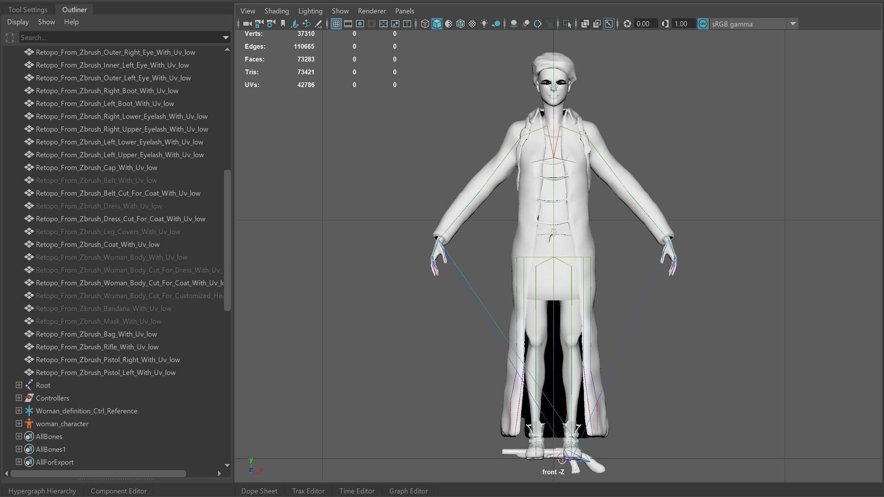Toggle the isolate select icon
884x497 pixels.
click(x=567, y=24)
